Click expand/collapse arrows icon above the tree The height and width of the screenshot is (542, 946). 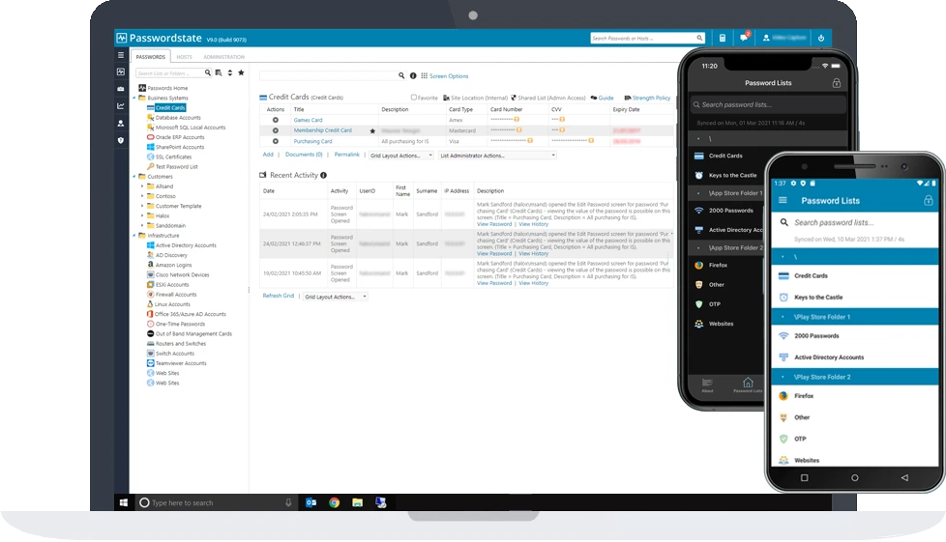click(230, 73)
